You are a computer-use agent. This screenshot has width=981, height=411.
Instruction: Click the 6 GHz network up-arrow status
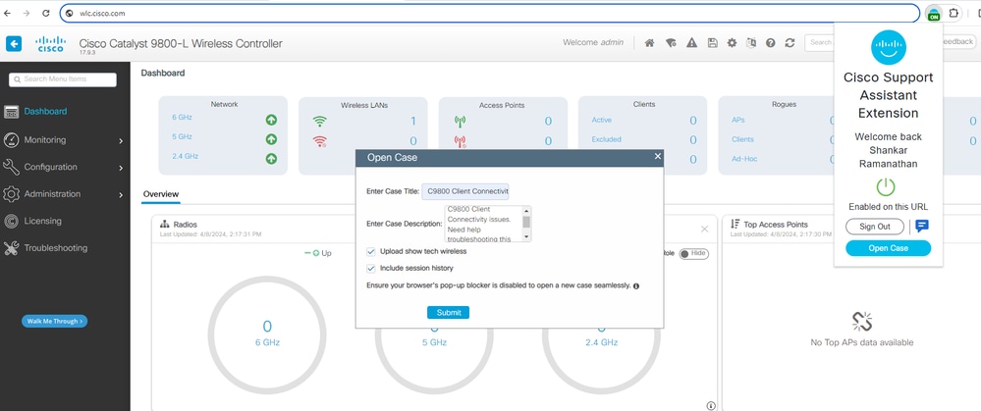point(271,120)
